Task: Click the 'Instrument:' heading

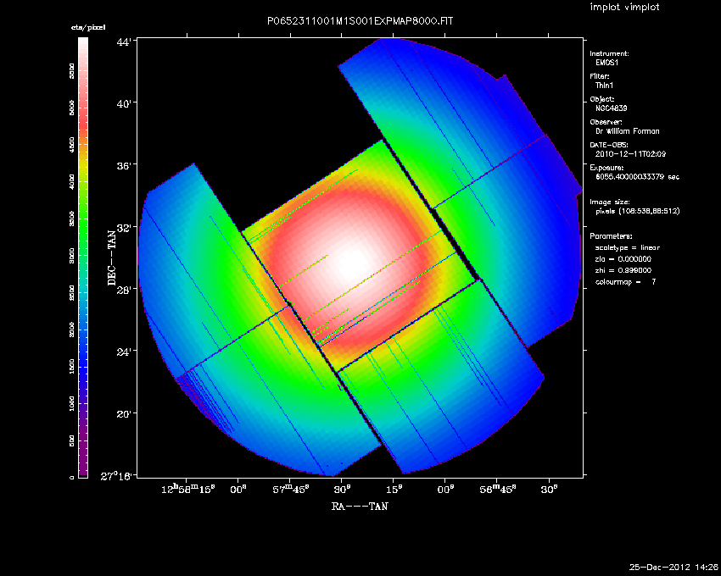Action: 609,53
